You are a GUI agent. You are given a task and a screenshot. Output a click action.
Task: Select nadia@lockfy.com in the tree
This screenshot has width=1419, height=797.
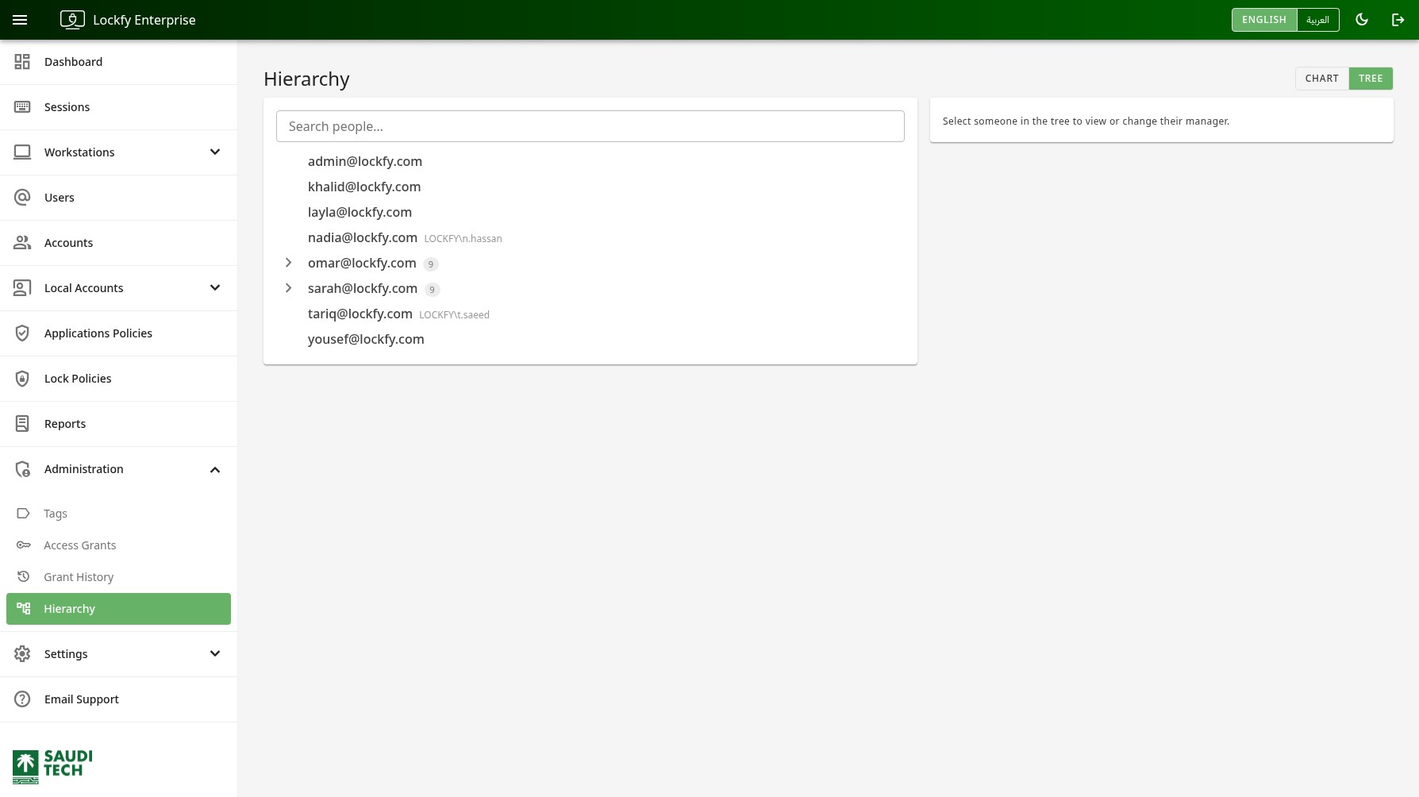coord(363,237)
